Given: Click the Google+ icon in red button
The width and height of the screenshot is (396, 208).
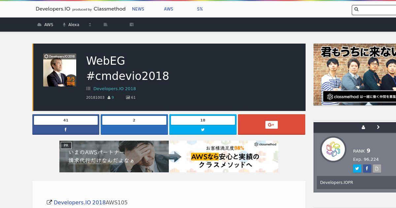Looking at the screenshot, I should [x=271, y=124].
